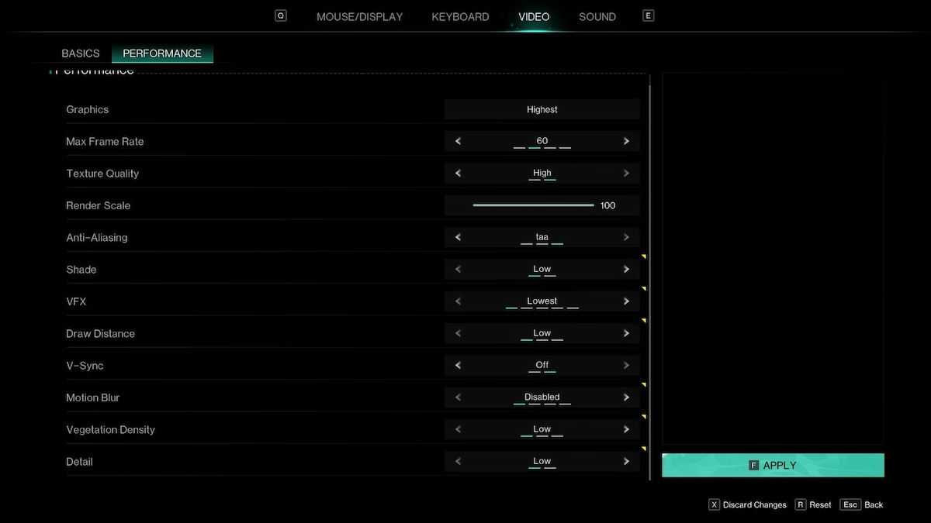Increase Vegetation Density with right arrow

626,429
